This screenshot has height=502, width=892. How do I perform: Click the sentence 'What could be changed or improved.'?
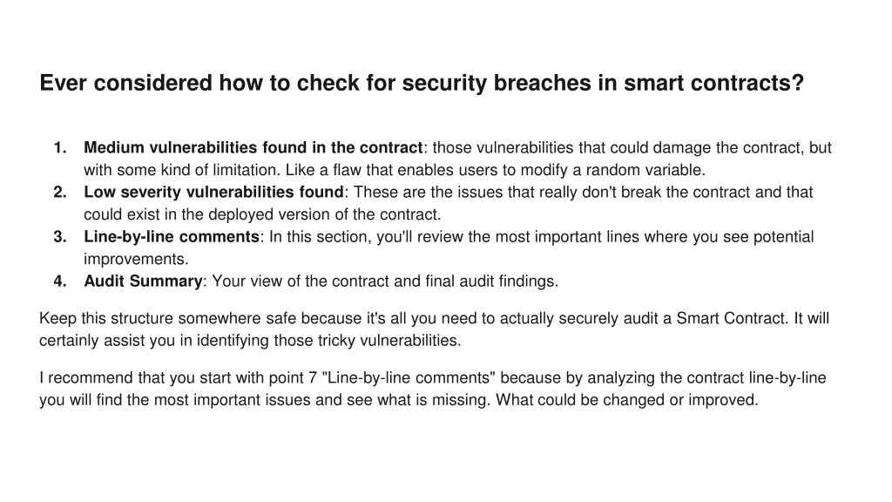coord(627,400)
